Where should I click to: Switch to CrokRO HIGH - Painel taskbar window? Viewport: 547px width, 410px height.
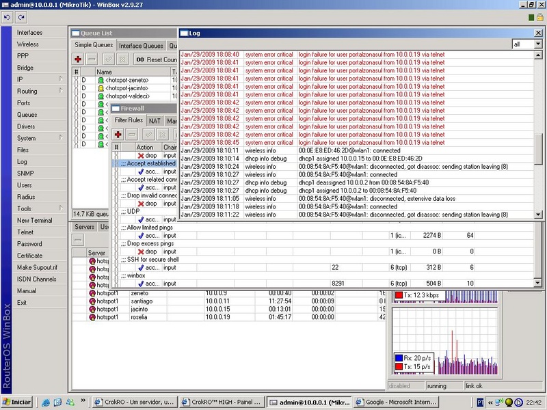coord(222,402)
